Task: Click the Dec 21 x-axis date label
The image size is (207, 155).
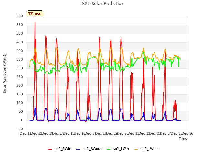Action: (x=133, y=133)
